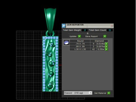
Task: Click green arrow next to Update
Action: coord(80,36)
